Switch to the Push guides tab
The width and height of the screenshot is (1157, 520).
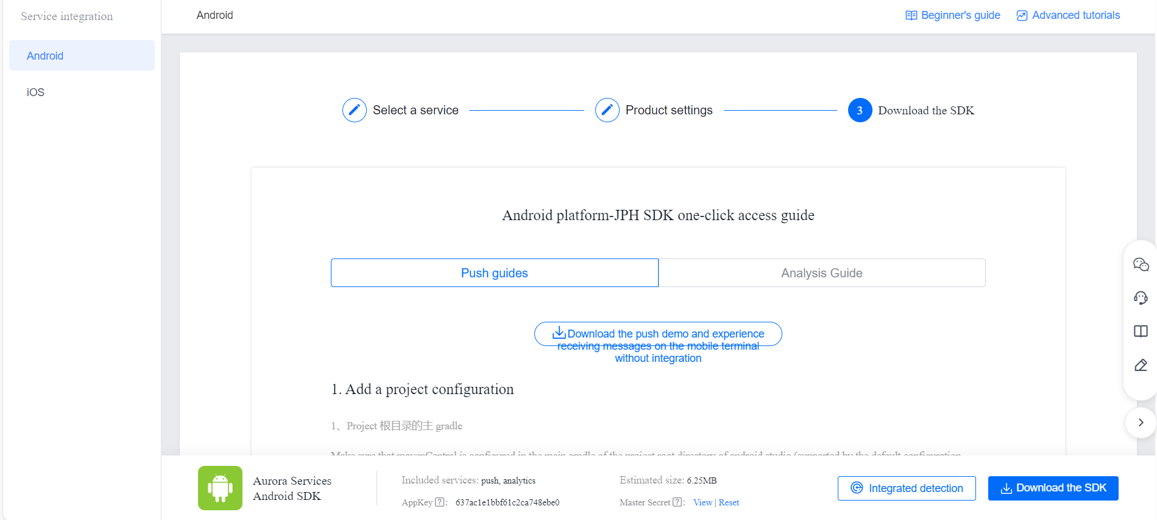494,273
